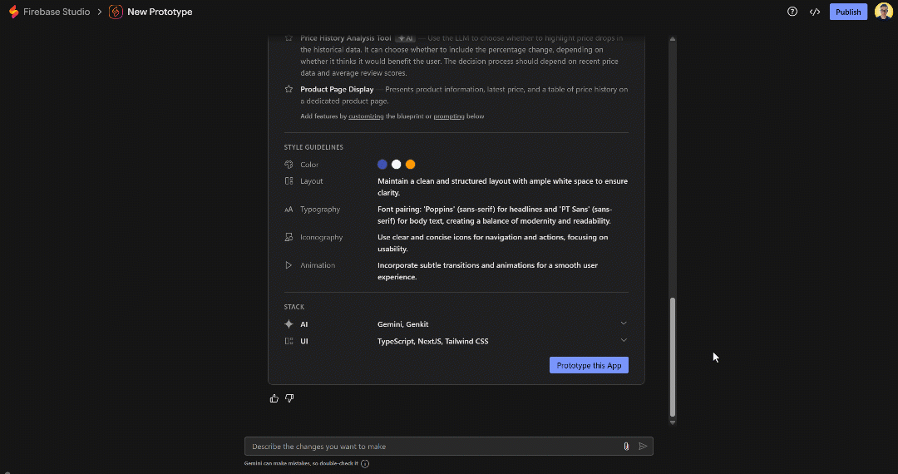Viewport: 898px width, 474px height.
Task: Expand the UI stack row chevron
Action: (624, 340)
